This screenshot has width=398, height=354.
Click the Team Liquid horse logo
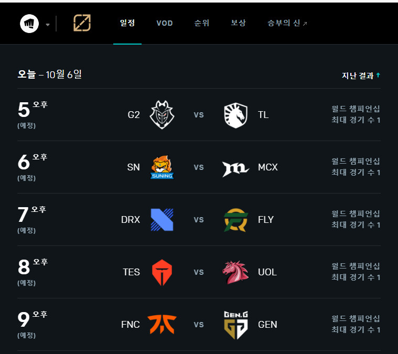235,114
